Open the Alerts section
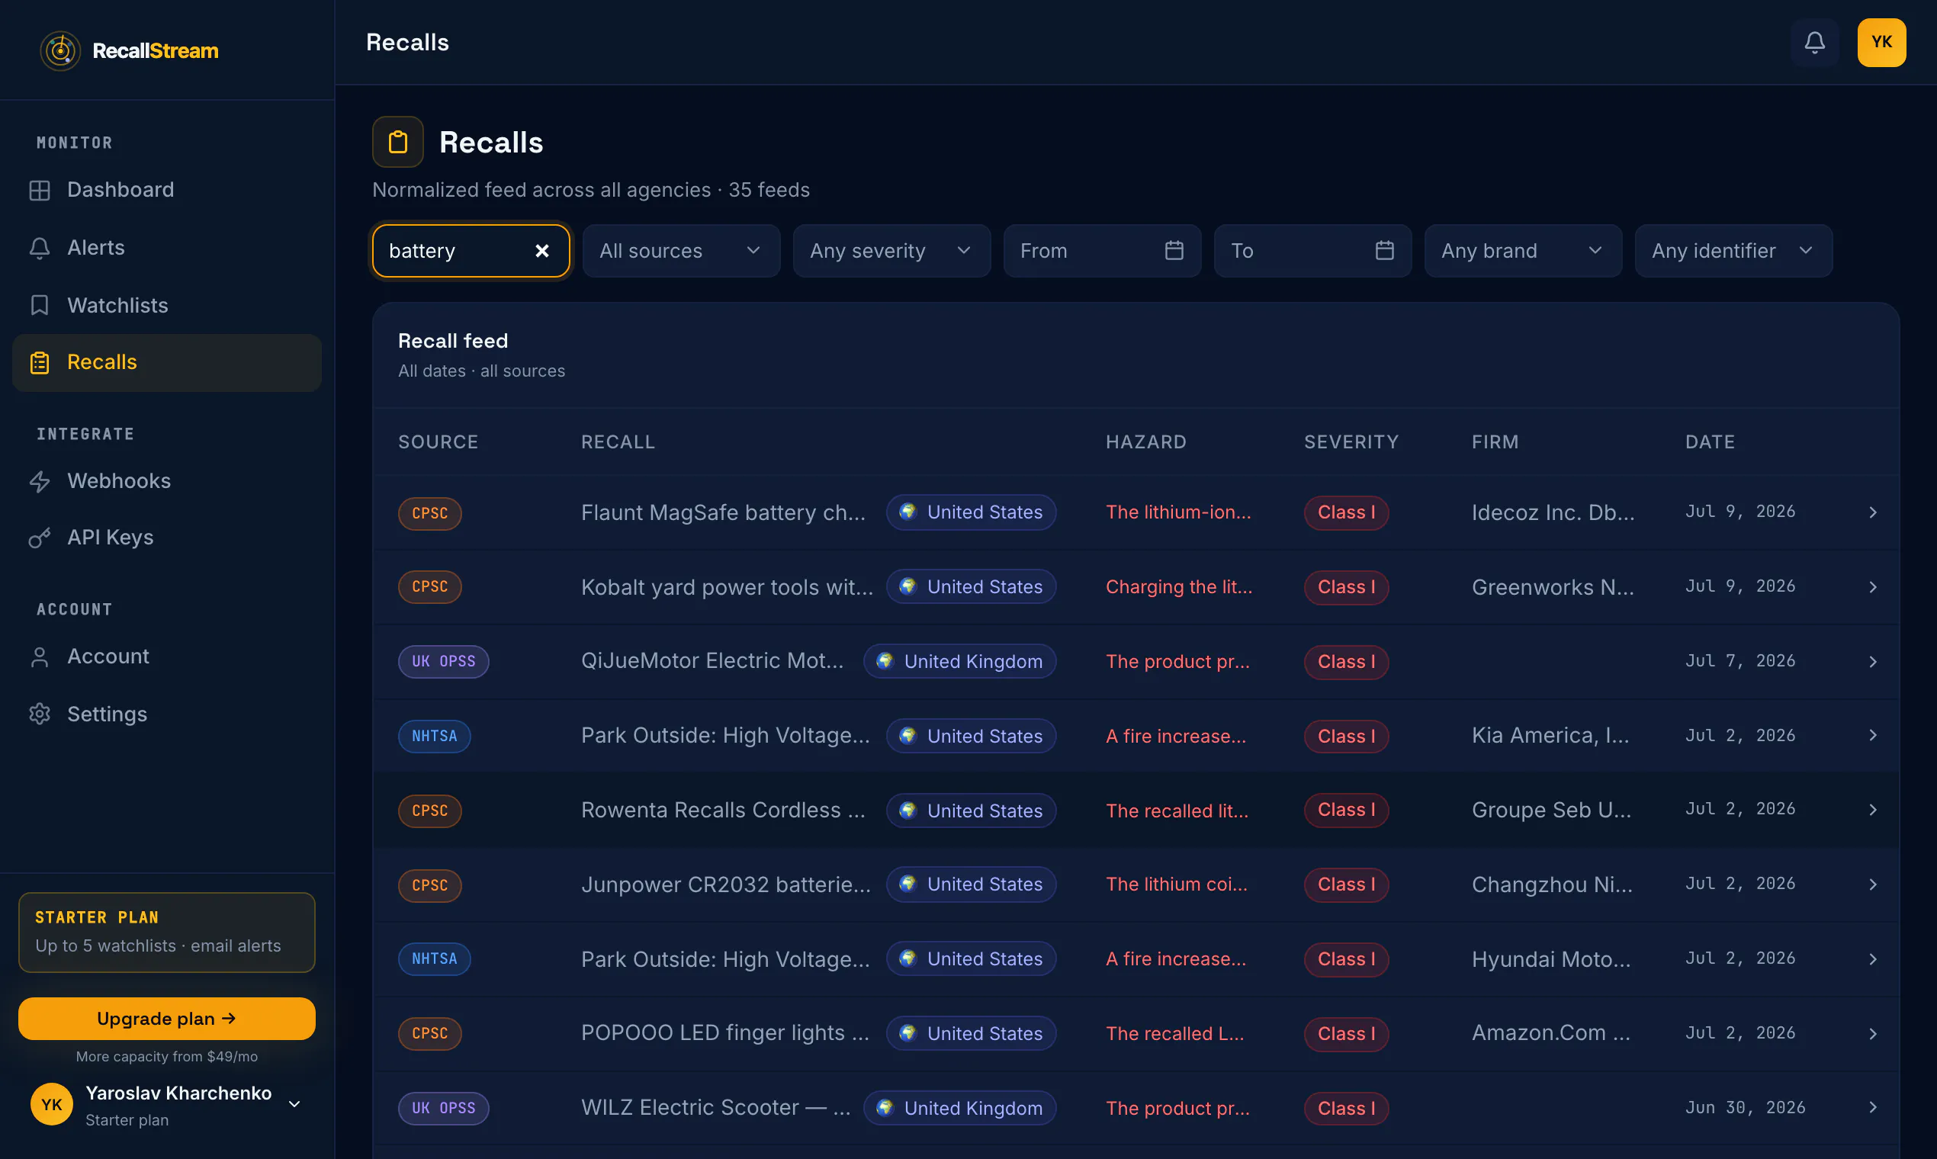Screen dimensions: 1937x1159 coord(167,248)
